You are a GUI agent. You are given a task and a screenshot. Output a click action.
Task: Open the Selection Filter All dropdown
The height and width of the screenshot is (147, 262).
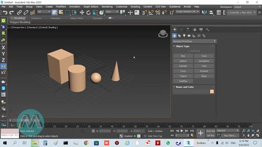click(x=44, y=11)
